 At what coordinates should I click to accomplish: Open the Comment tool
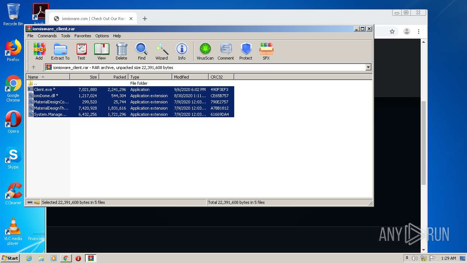point(226,51)
